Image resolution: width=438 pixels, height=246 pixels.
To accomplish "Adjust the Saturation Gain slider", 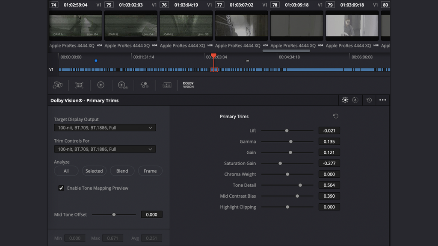I will [x=280, y=163].
